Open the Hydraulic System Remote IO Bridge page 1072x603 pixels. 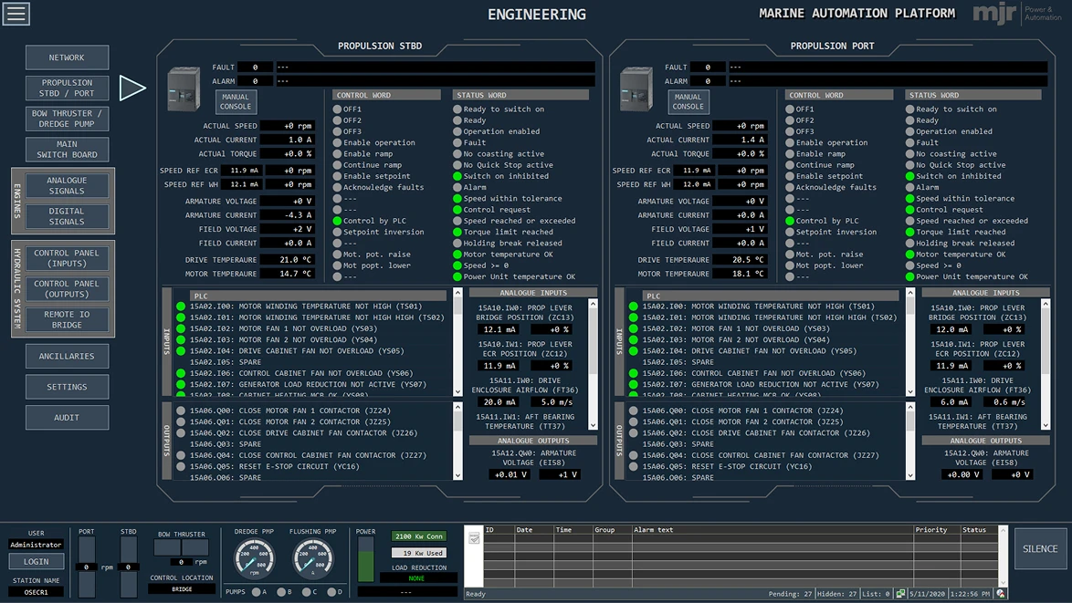[67, 319]
